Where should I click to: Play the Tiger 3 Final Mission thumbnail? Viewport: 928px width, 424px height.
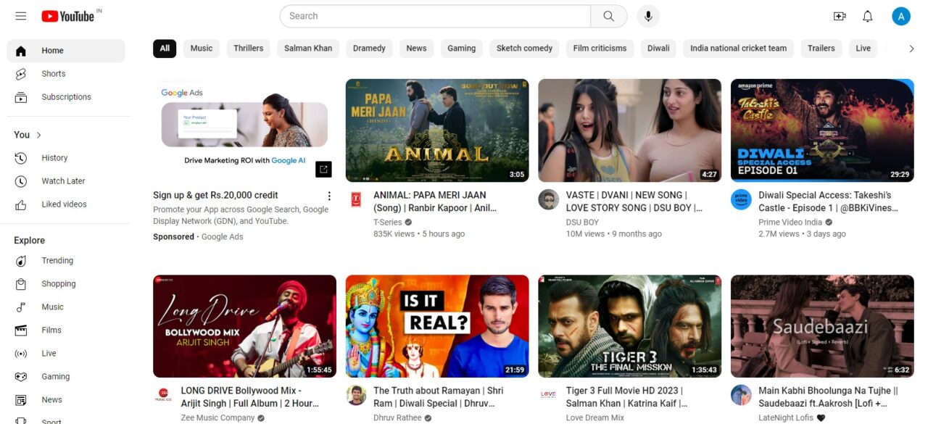[629, 326]
